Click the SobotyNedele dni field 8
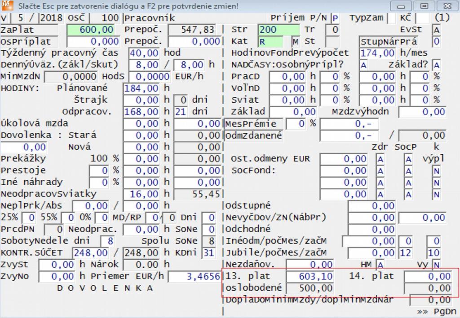 click(107, 241)
